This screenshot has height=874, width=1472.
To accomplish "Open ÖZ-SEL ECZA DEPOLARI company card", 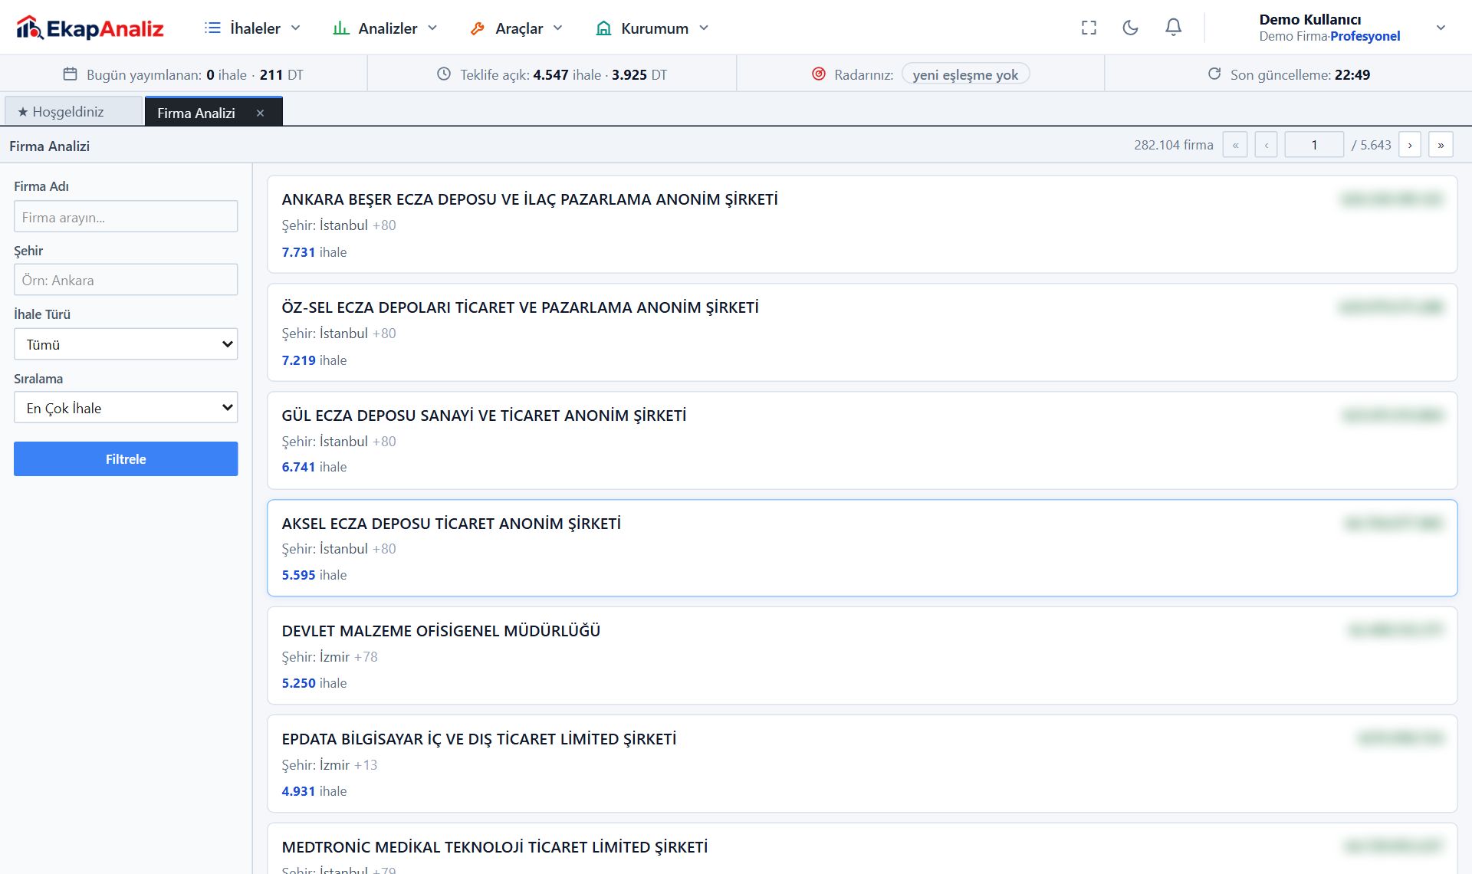I will [x=862, y=333].
